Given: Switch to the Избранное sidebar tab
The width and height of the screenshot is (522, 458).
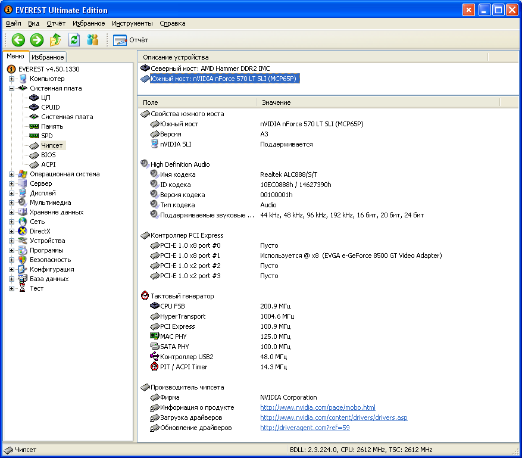Looking at the screenshot, I should tap(48, 57).
